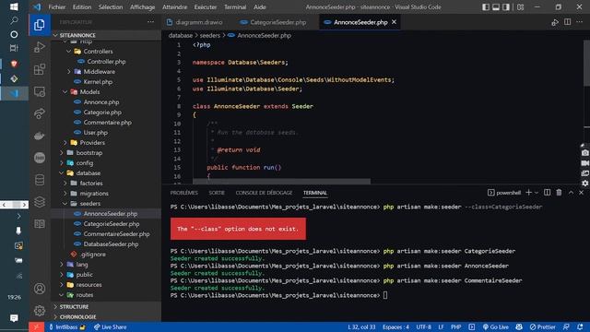Viewport: 590px width, 332px height.
Task: Click Espaces: 4 indentation setting
Action: click(395, 326)
